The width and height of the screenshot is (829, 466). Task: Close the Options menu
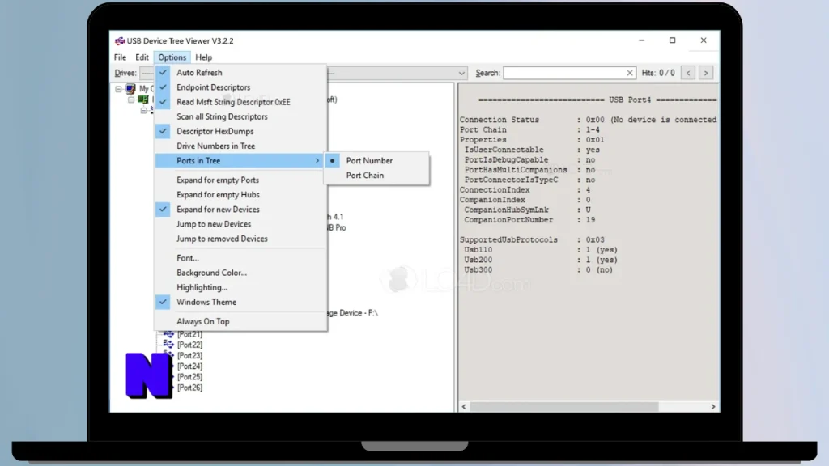point(172,57)
